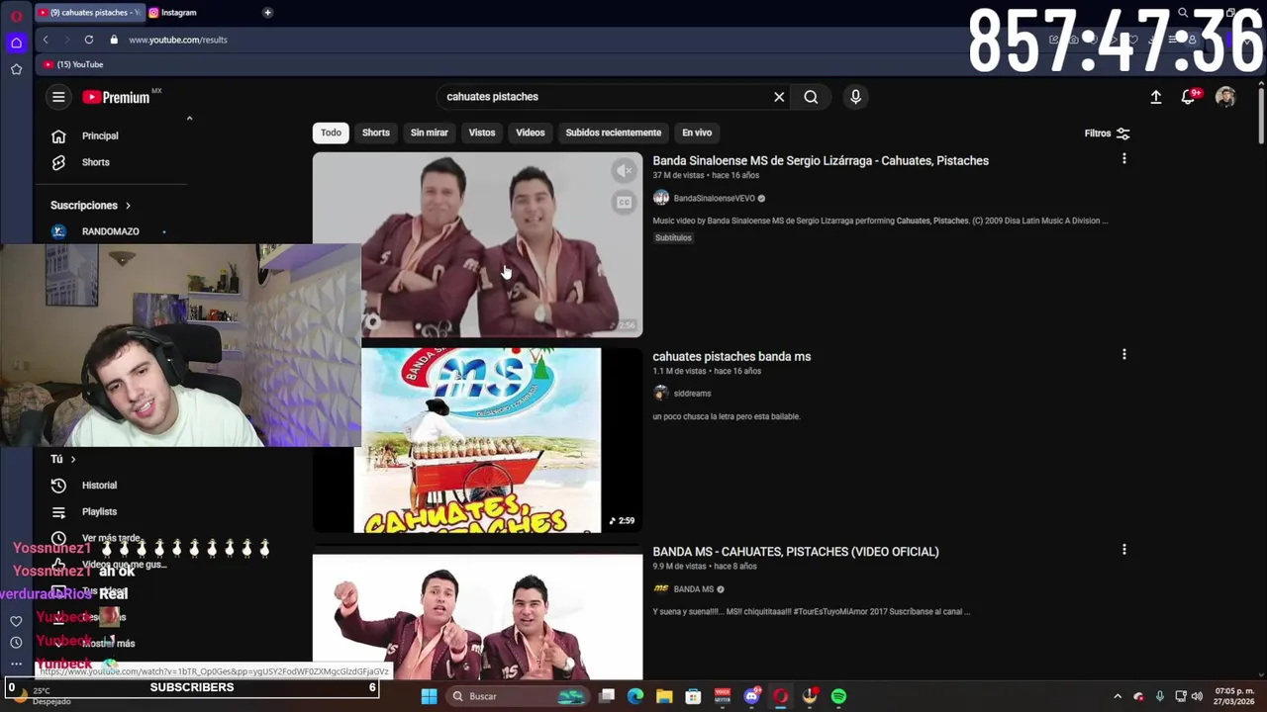Screen dimensions: 1267x712
Task: Open the account avatar menu
Action: coord(1225,97)
